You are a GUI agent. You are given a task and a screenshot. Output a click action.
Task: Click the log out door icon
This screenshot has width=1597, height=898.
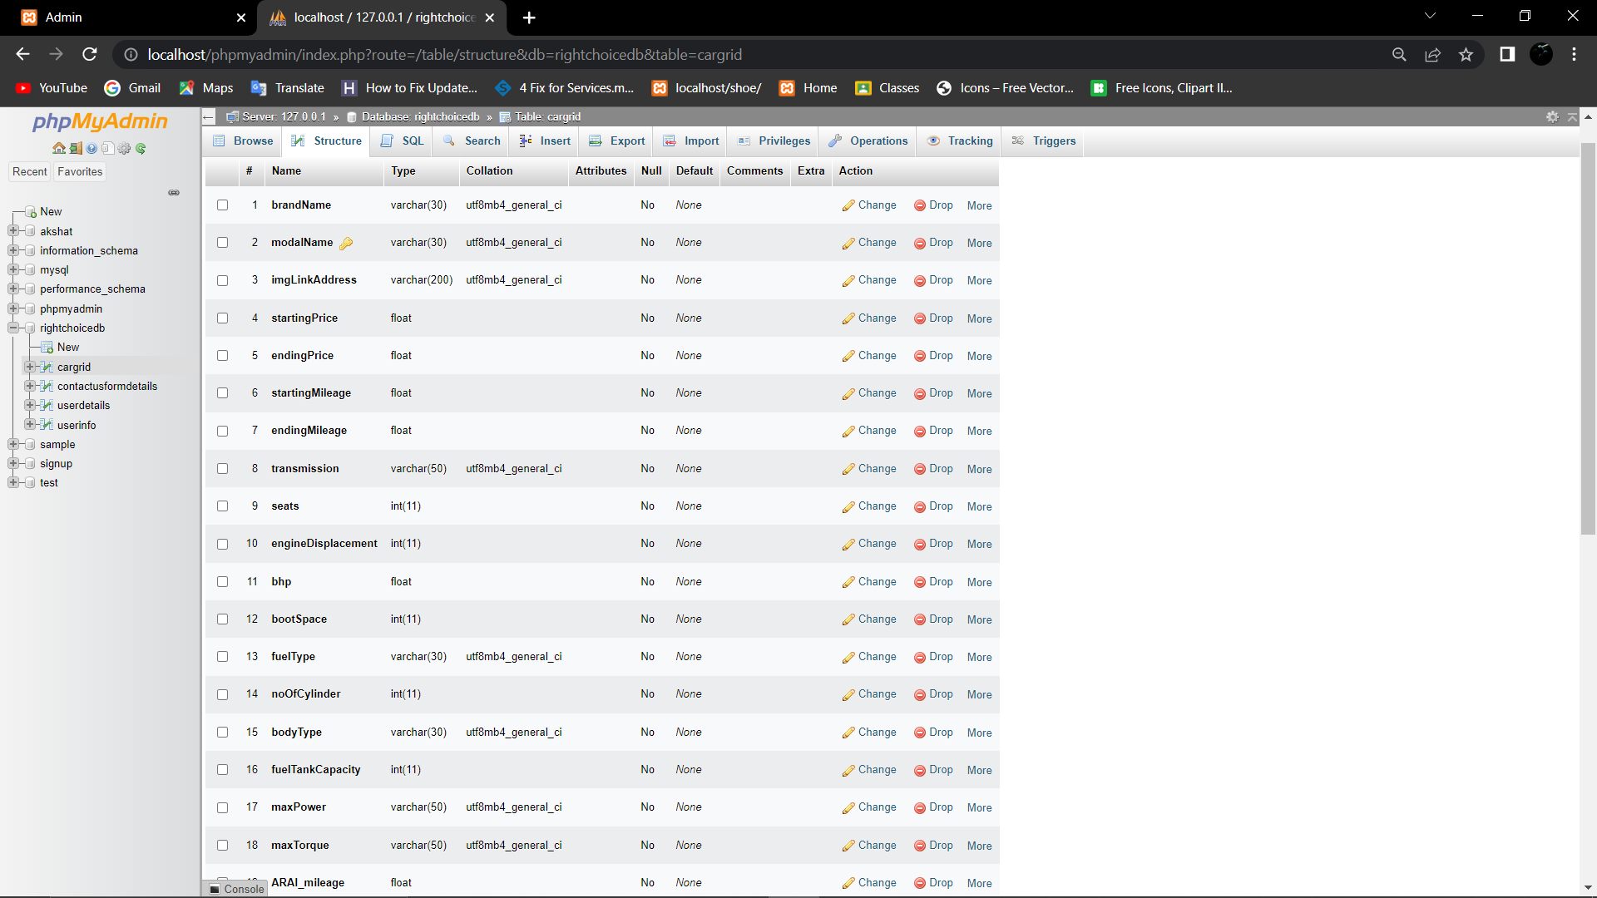click(x=76, y=148)
